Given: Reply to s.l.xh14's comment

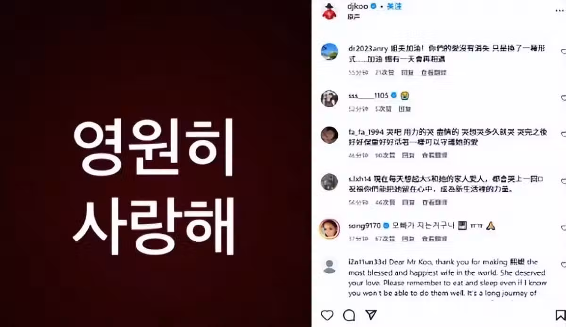Looking at the screenshot, I should pos(408,202).
